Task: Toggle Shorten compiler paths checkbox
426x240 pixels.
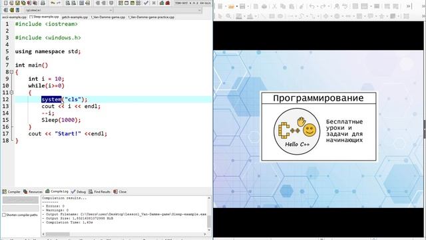Action: click(x=4, y=215)
